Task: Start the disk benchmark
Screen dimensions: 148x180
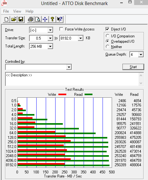Action: click(x=133, y=67)
